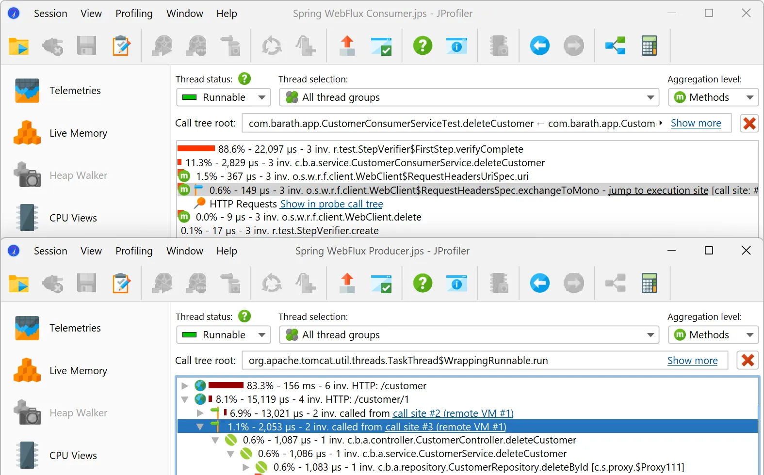Open Profiling menu in the Consumer window
The height and width of the screenshot is (475, 764).
134,14
